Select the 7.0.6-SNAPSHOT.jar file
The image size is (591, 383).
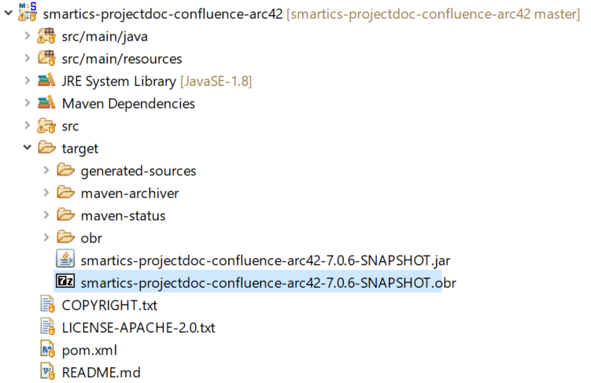(264, 260)
